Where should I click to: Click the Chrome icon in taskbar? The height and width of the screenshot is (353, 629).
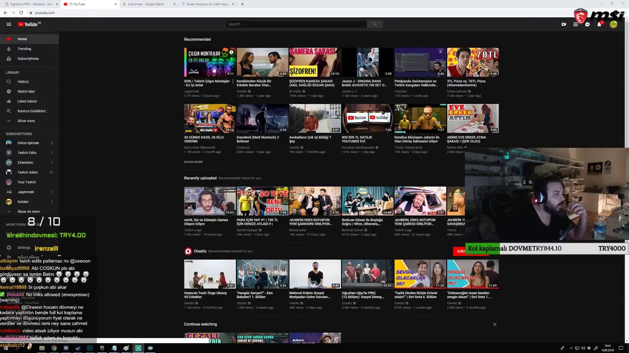[54, 348]
